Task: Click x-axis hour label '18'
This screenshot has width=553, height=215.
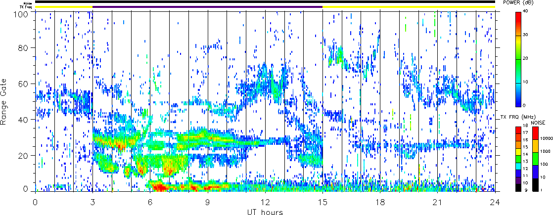Action: coord(380,202)
